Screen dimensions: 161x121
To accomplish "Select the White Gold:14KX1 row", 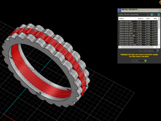I will 138,42.
